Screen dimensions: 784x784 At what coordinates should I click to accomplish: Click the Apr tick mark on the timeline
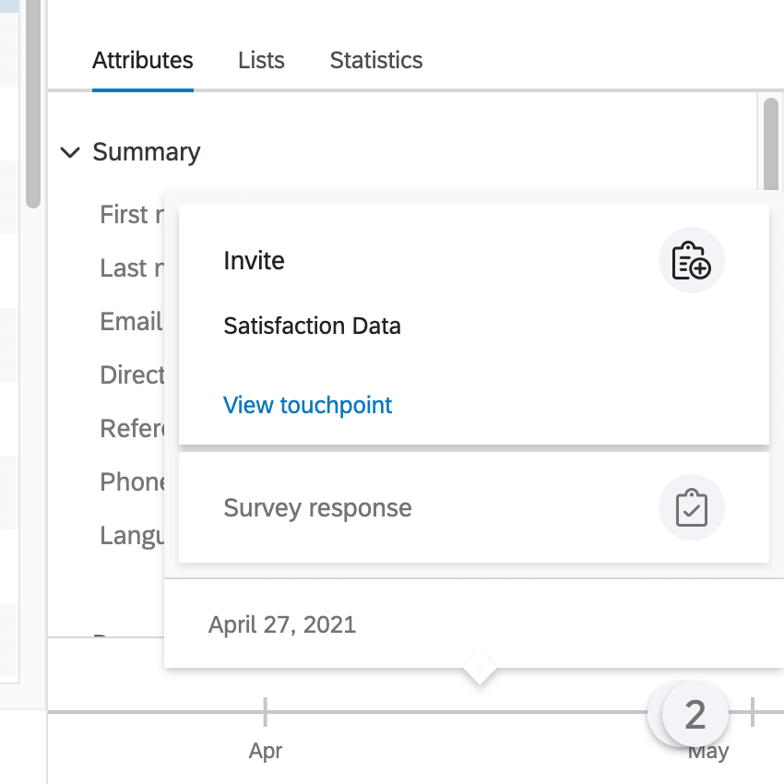(x=266, y=711)
